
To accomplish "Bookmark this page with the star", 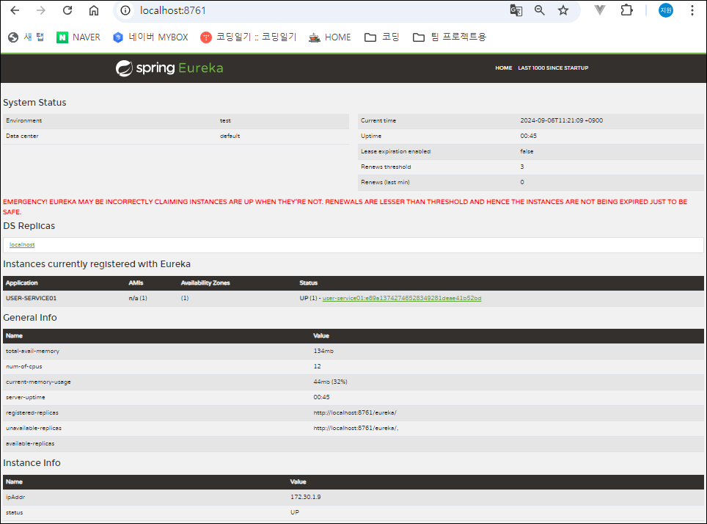I will click(x=563, y=10).
